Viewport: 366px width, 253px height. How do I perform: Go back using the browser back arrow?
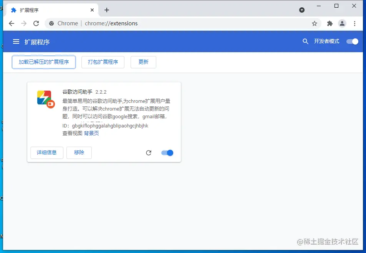coord(12,23)
